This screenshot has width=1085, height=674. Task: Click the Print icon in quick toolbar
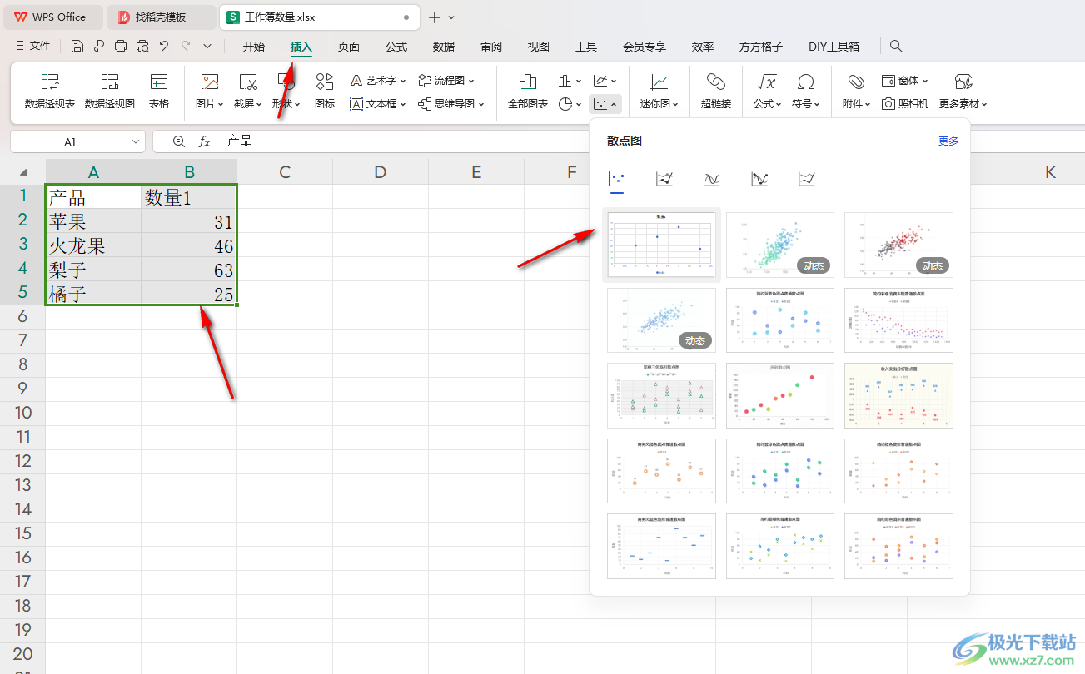point(121,47)
